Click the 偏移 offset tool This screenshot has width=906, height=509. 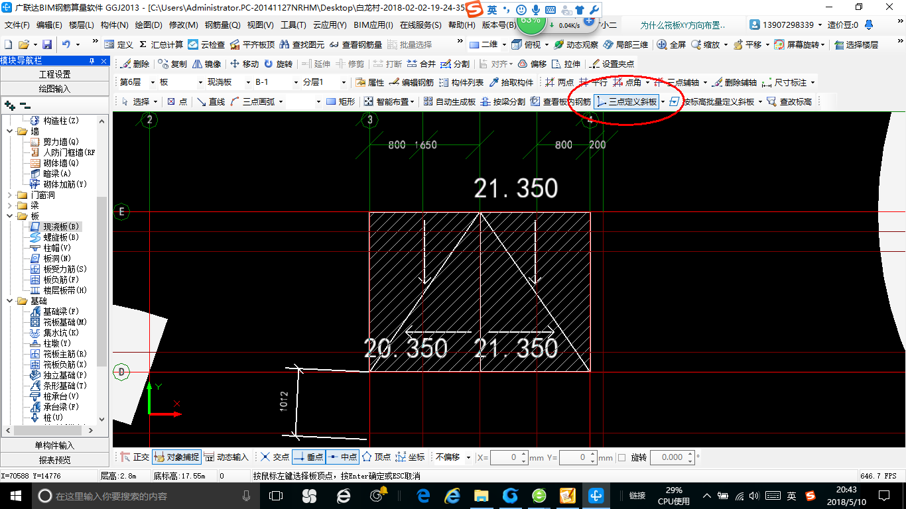[x=532, y=64]
